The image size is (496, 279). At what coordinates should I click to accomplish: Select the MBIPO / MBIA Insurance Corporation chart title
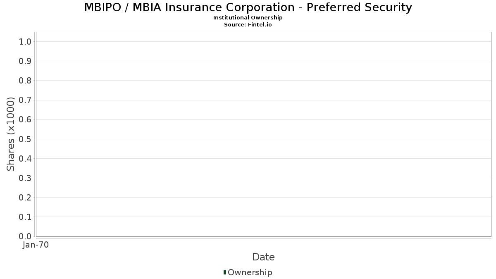[x=248, y=7]
